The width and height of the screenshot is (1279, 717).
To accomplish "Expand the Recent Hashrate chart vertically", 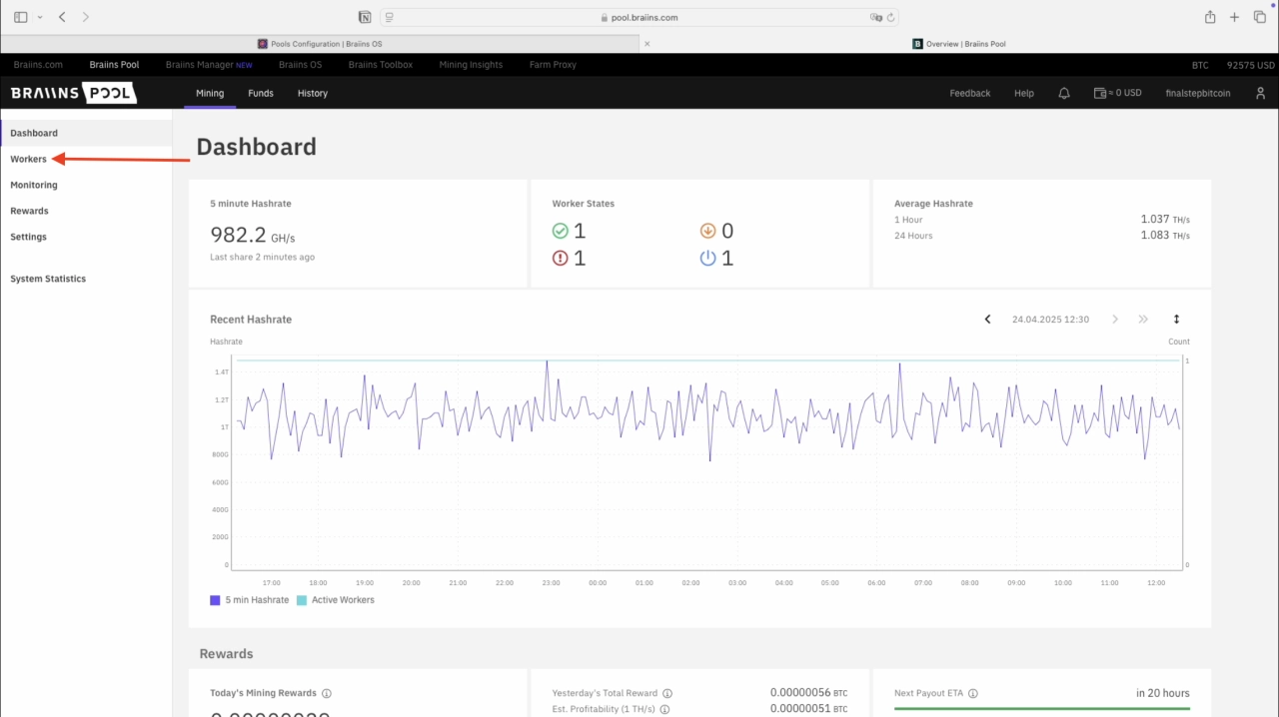I will coord(1176,320).
